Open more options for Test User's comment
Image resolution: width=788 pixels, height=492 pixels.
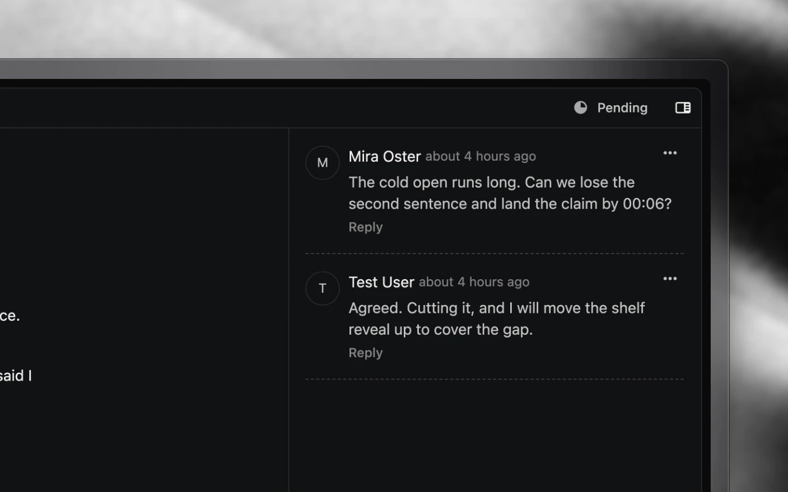coord(670,279)
